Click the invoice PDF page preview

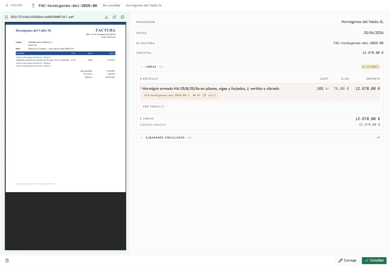[66, 107]
